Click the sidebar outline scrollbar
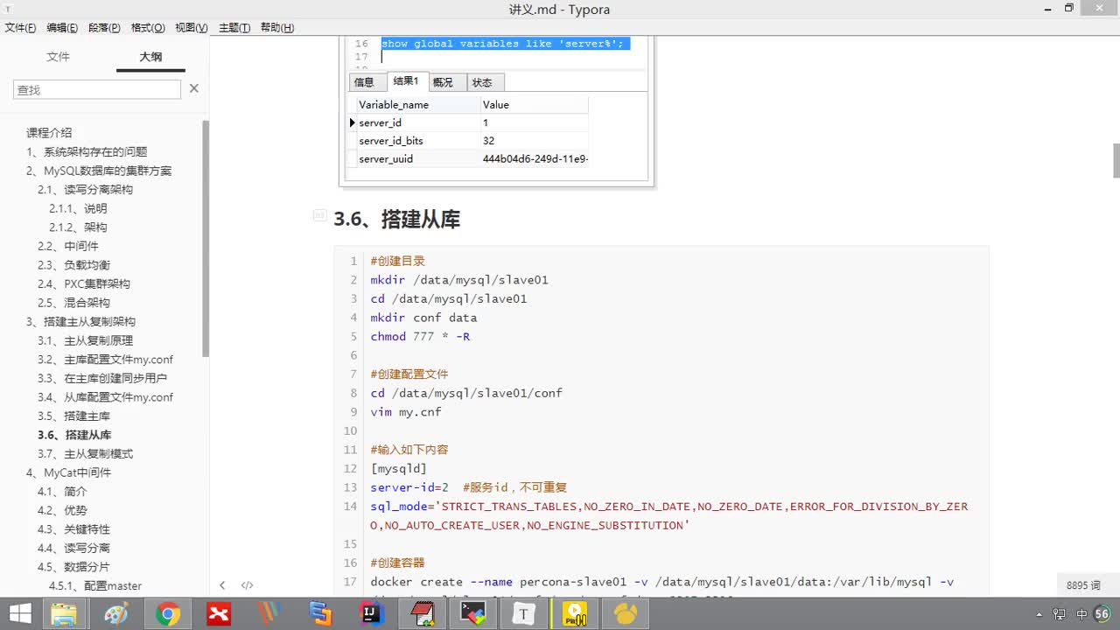Viewport: 1120px width, 630px height. pyautogui.click(x=206, y=238)
